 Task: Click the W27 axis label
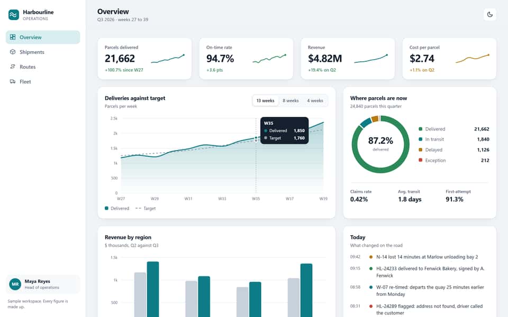point(121,199)
